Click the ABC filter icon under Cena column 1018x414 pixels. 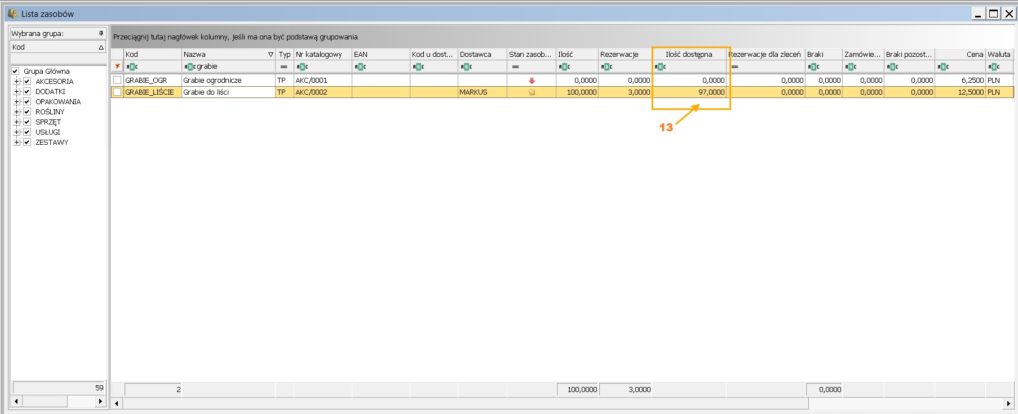[944, 67]
